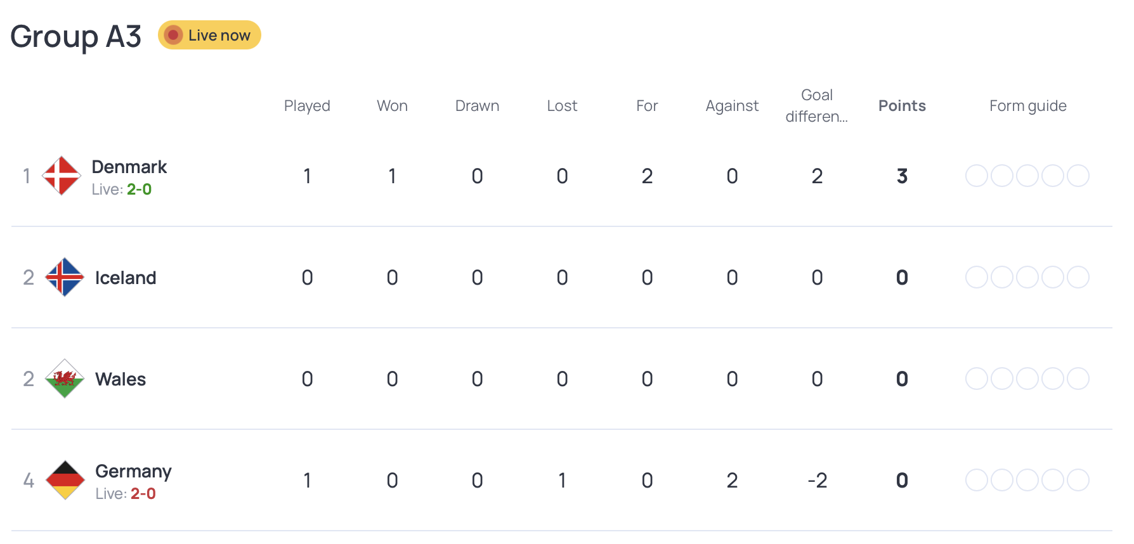
Task: Click Germany's red live score 2-0
Action: point(143,494)
